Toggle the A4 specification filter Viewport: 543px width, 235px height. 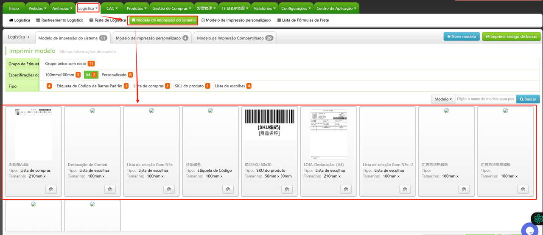point(91,75)
